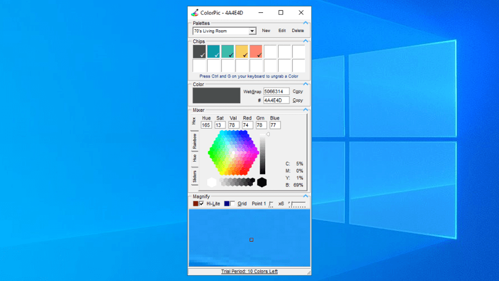
Task: Click the Val value field
Action: pyautogui.click(x=234, y=125)
